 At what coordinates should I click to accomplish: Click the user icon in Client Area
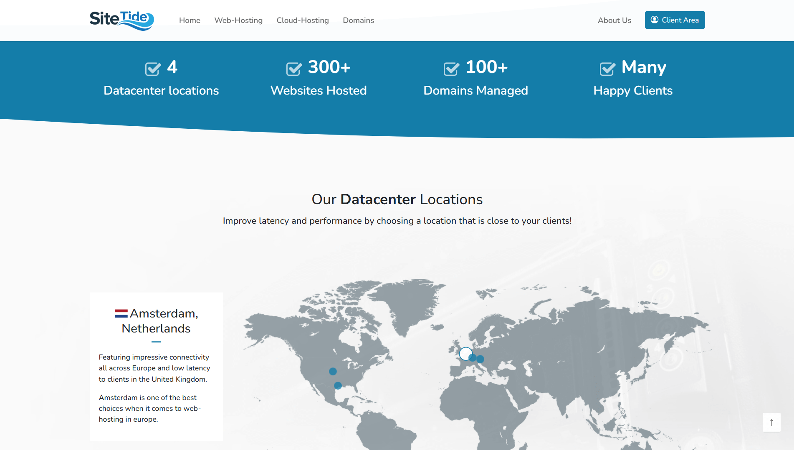pos(654,20)
